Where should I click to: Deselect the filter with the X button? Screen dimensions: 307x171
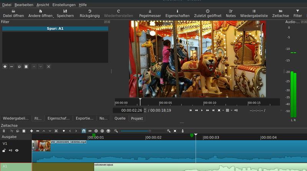click(x=49, y=67)
